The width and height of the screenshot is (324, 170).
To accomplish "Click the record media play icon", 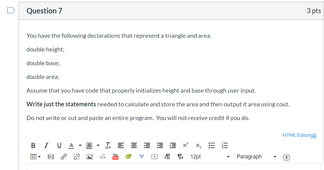I will [154, 157].
